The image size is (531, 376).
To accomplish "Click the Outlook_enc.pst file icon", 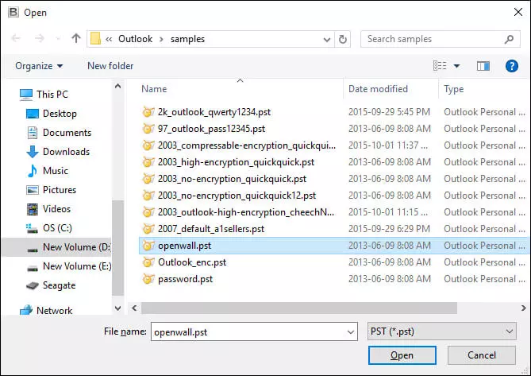I will tap(148, 262).
